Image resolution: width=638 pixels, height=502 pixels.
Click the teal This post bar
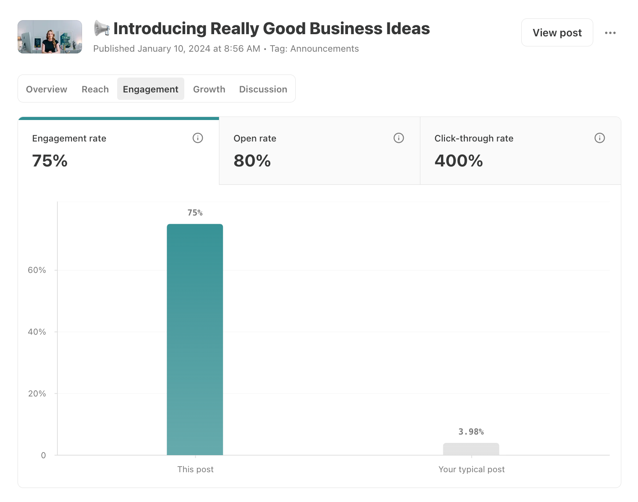(x=195, y=339)
